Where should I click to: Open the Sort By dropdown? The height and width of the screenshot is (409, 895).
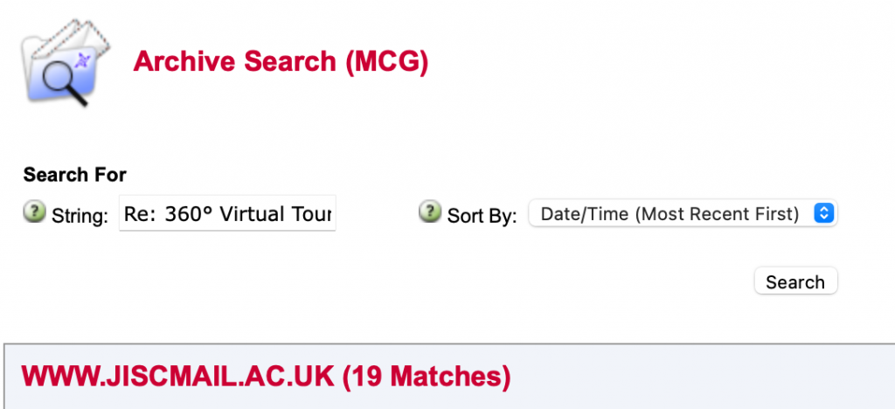click(x=683, y=213)
